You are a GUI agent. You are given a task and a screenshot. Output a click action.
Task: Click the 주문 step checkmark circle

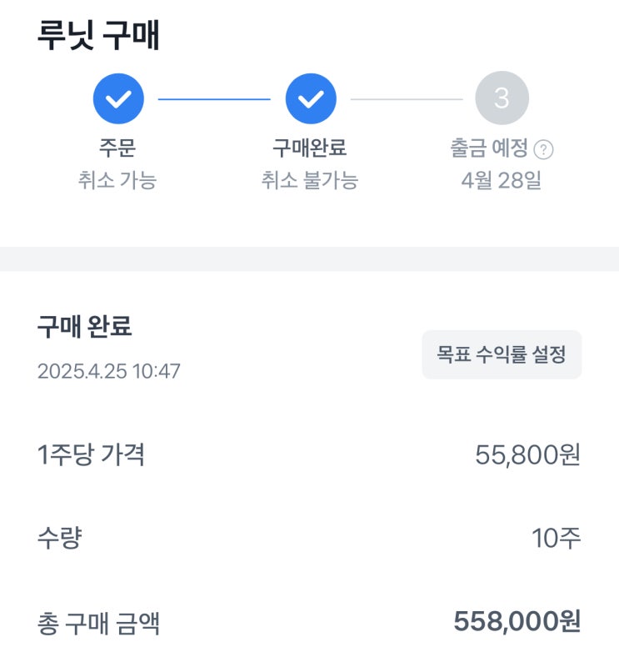click(118, 99)
